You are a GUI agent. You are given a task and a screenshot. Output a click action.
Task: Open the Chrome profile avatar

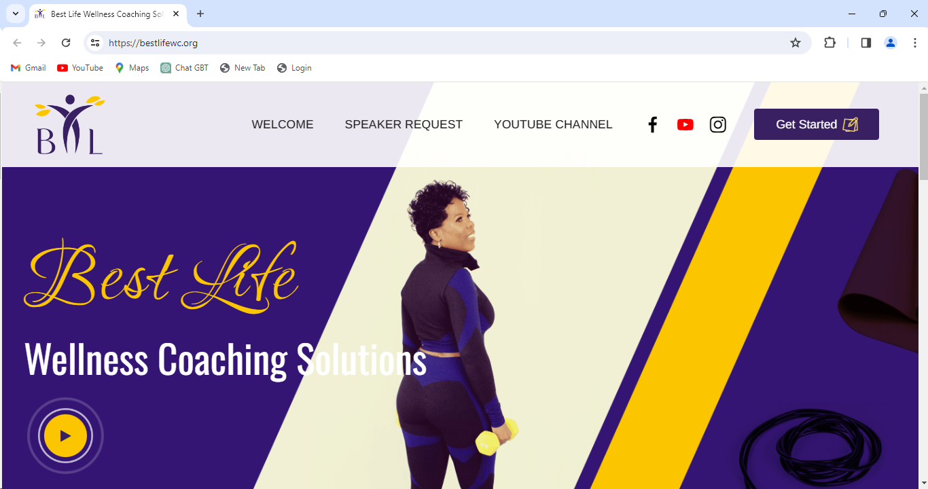890,43
